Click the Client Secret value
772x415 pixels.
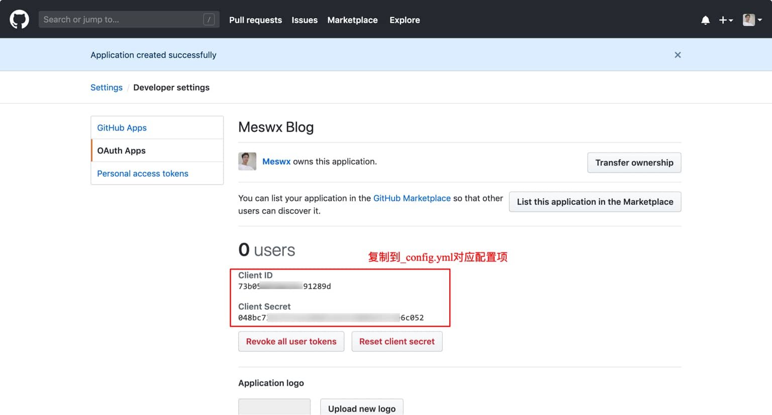click(331, 318)
